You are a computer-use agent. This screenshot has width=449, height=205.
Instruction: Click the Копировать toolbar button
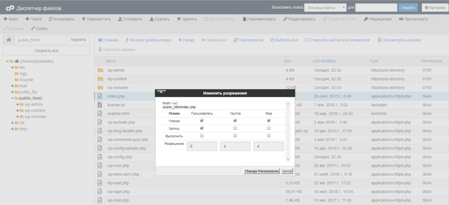click(61, 19)
